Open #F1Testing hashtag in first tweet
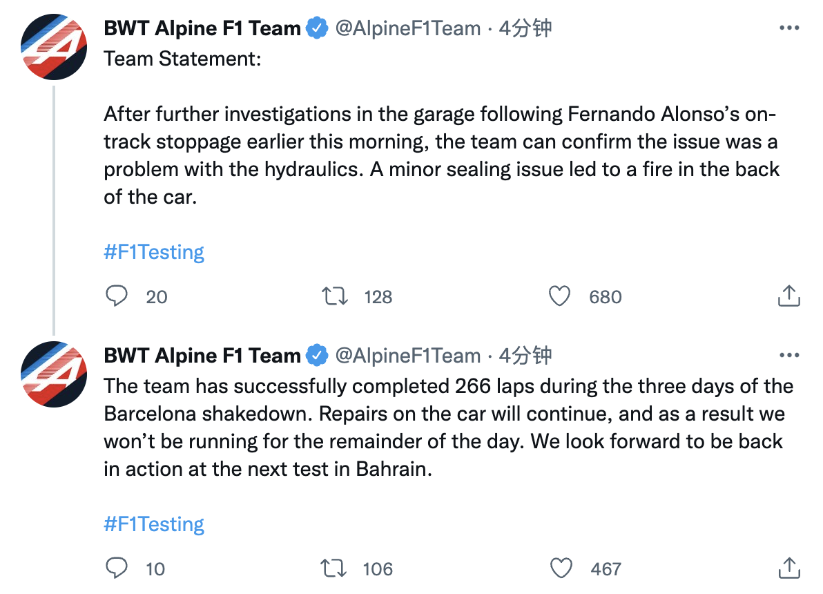The width and height of the screenshot is (823, 594). [154, 252]
